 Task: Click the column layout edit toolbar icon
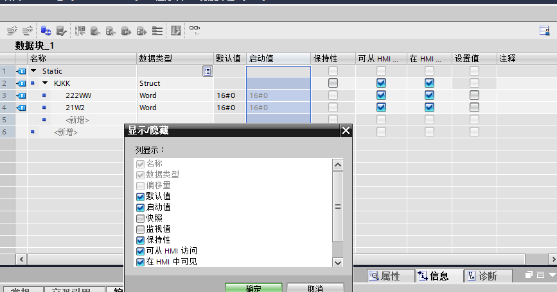pyautogui.click(x=176, y=31)
